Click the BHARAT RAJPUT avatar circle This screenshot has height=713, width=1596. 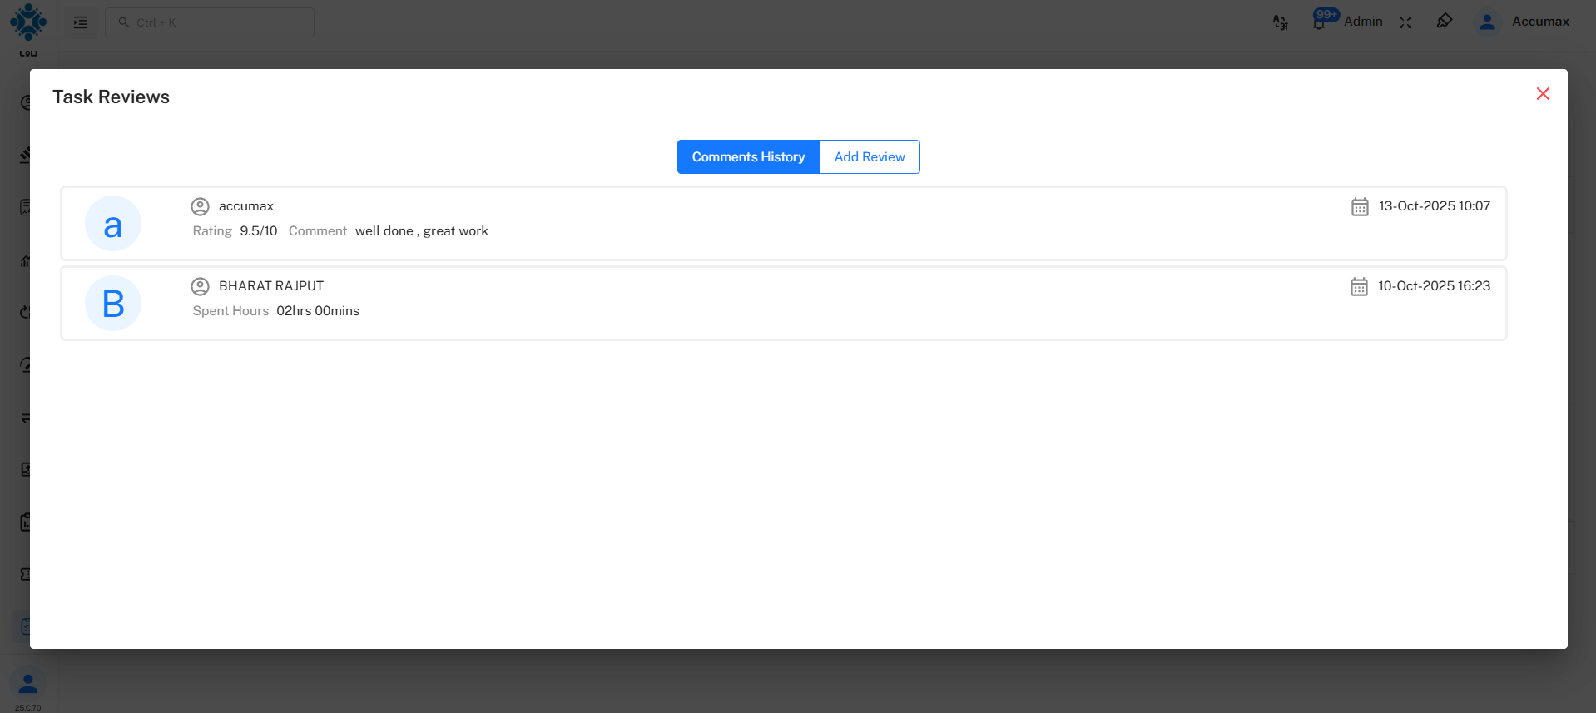pyautogui.click(x=113, y=304)
